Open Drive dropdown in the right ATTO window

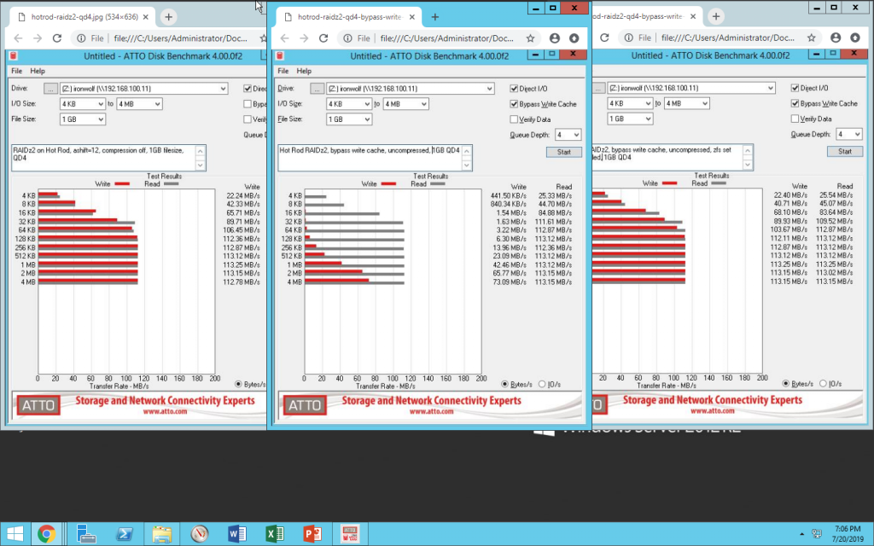691,88
